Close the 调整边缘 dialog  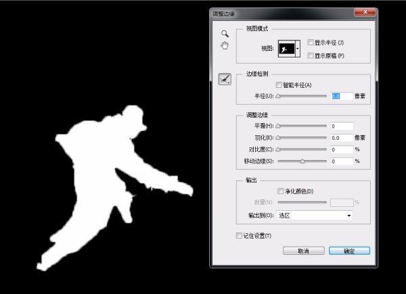365,12
